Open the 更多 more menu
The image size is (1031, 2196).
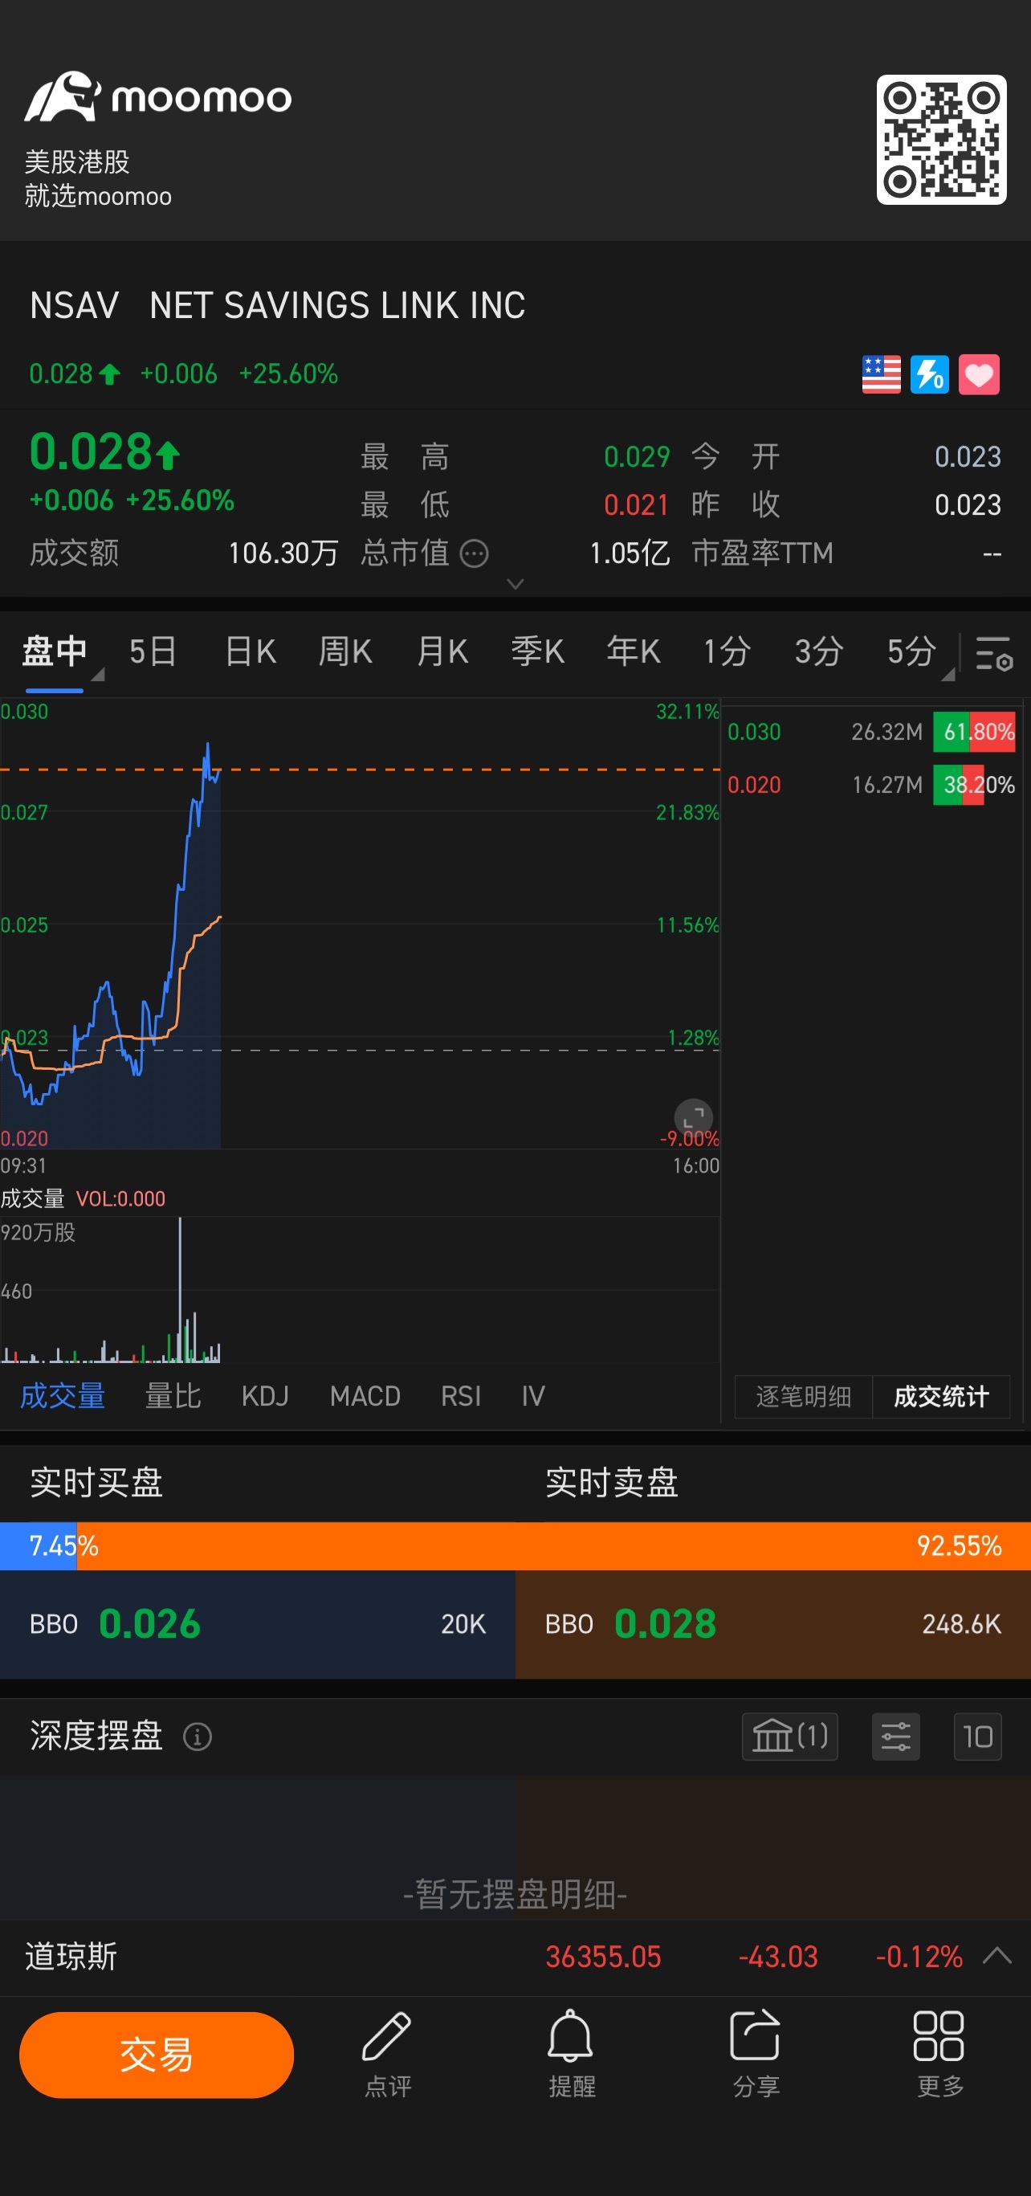tap(939, 2055)
